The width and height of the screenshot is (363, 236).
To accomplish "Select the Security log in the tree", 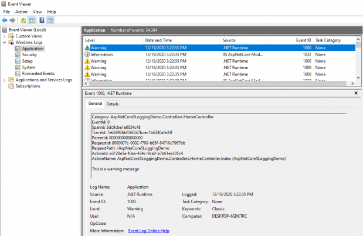I will point(29,55).
